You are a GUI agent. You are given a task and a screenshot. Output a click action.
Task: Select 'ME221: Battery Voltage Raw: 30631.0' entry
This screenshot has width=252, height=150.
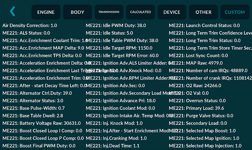(42, 123)
